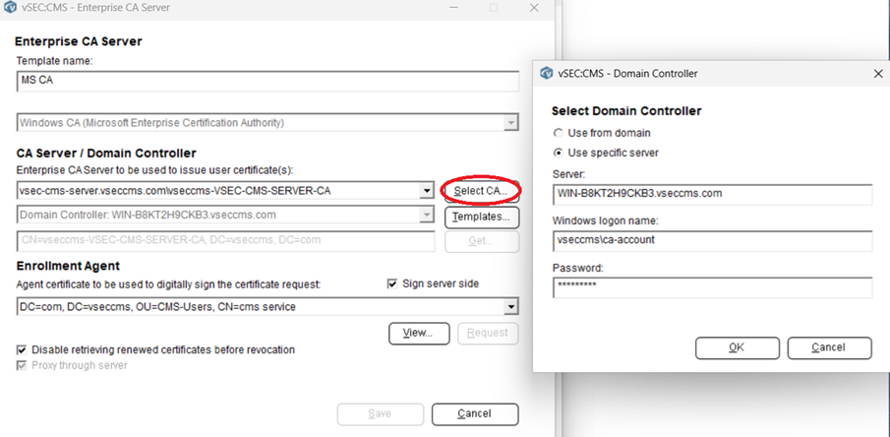The height and width of the screenshot is (437, 890).
Task: Uncheck 'Disable retrieving renewed certificates before revocation'
Action: tap(22, 350)
